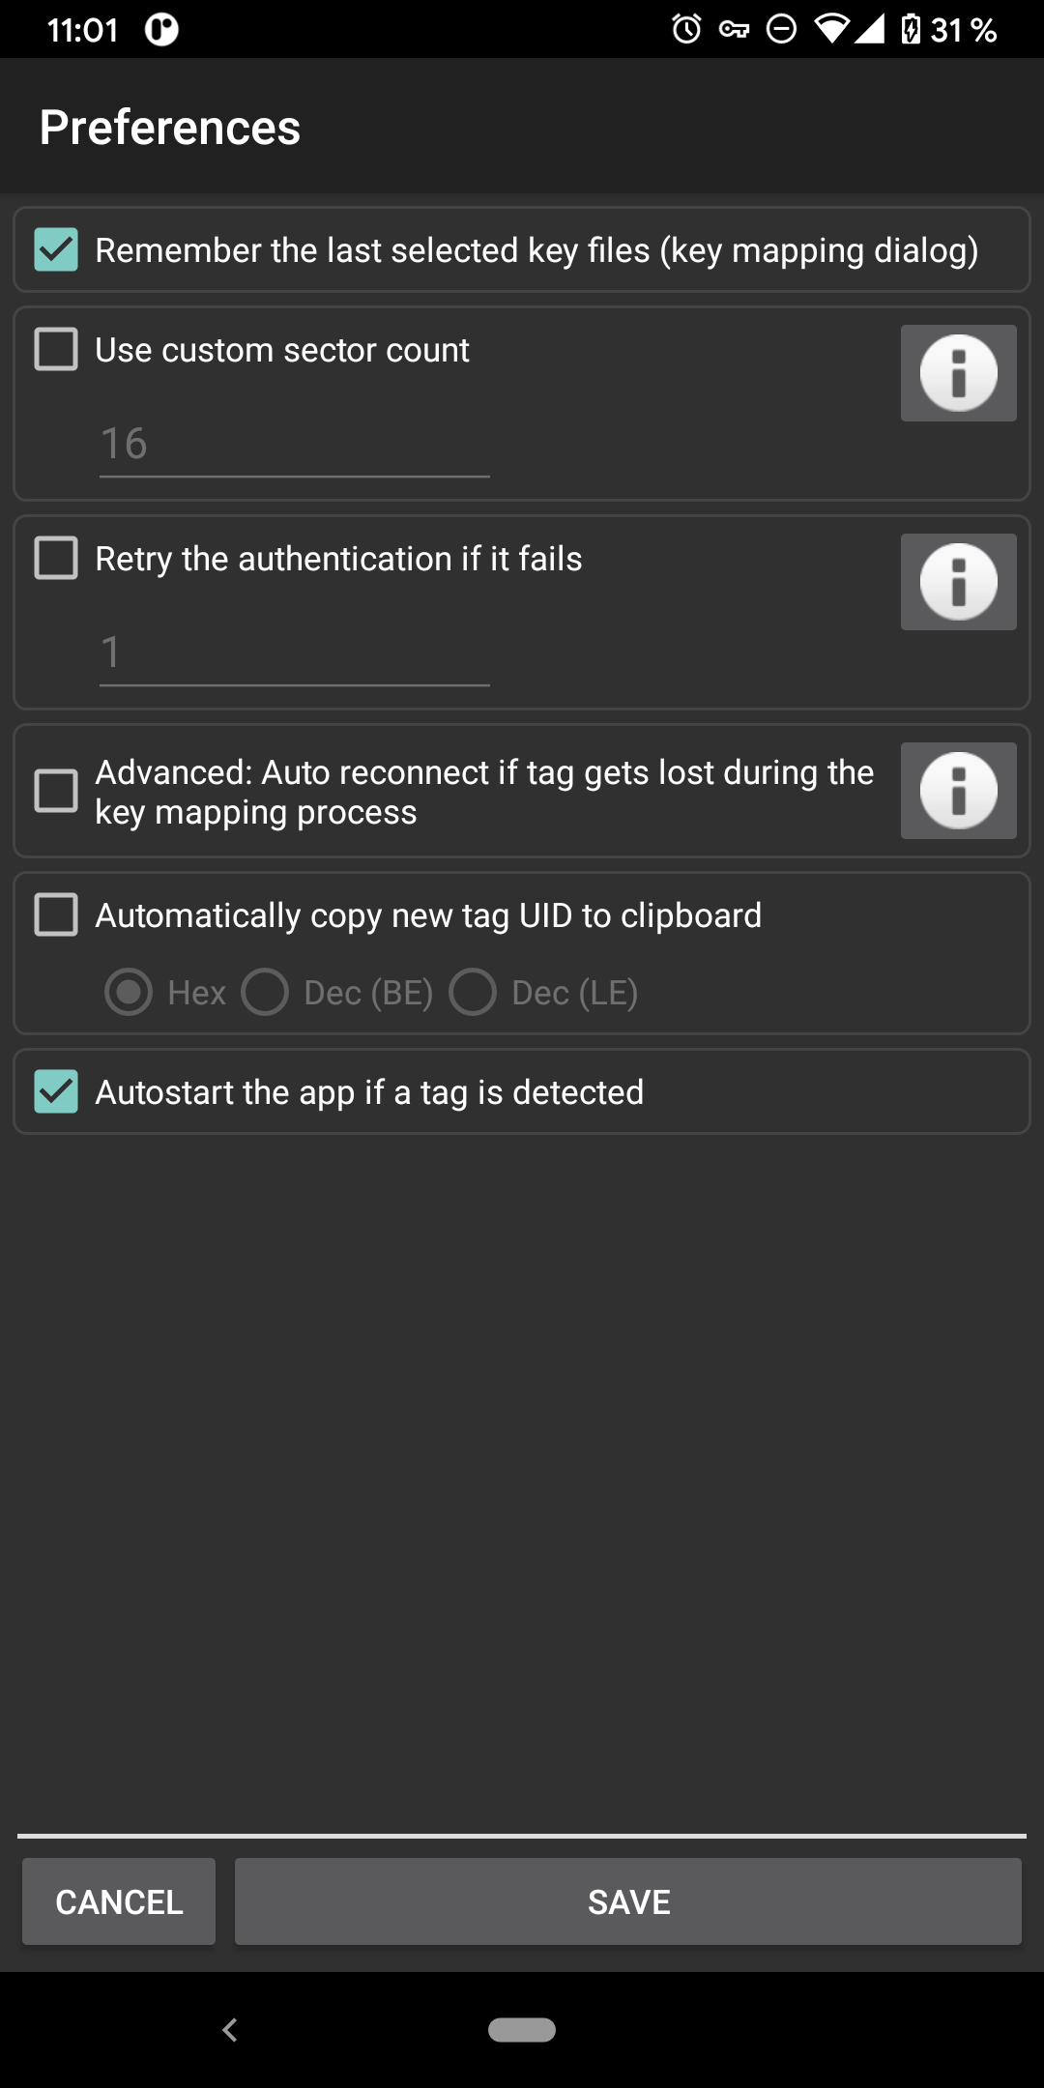This screenshot has width=1044, height=2088.
Task: Uncheck remember last selected key files
Action: pos(56,249)
